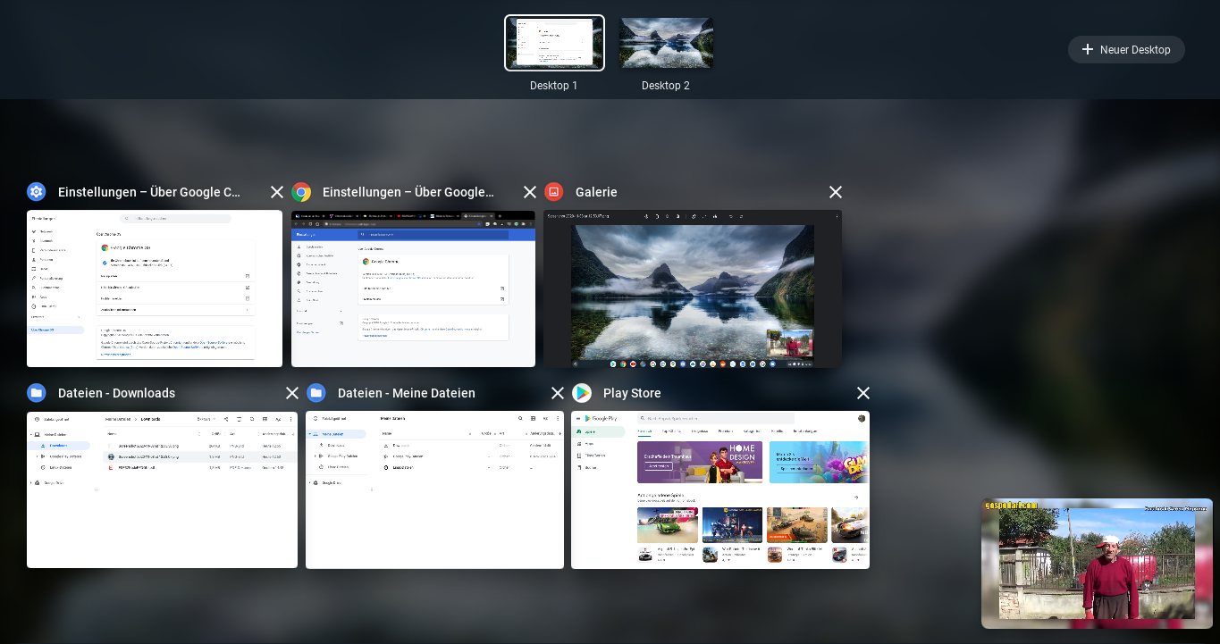Click the three-dot menu in Downloads window
Viewport: 1220px width, 644px height.
(x=290, y=419)
